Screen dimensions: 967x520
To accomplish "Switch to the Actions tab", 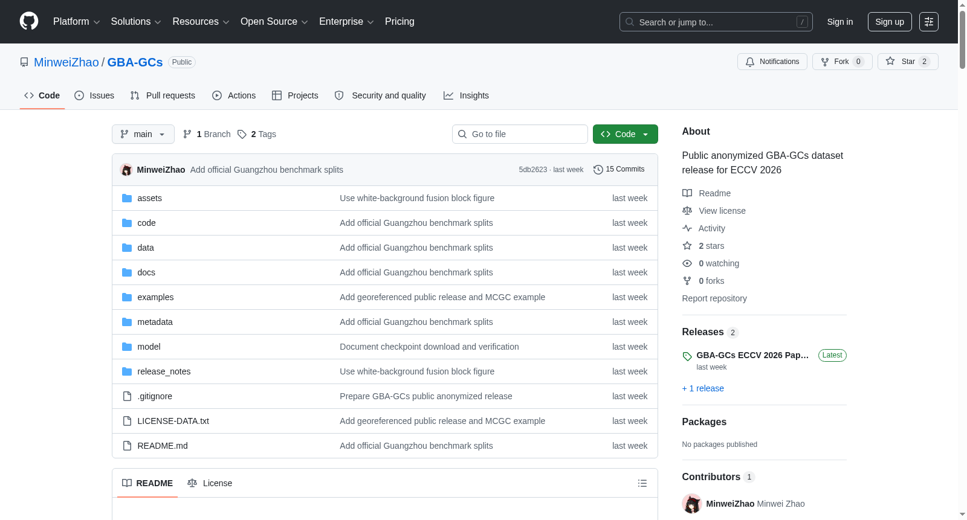I will pyautogui.click(x=234, y=95).
